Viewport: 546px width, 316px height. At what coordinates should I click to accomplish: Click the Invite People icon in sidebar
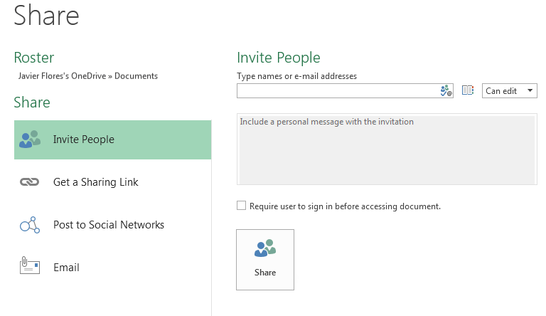point(30,139)
